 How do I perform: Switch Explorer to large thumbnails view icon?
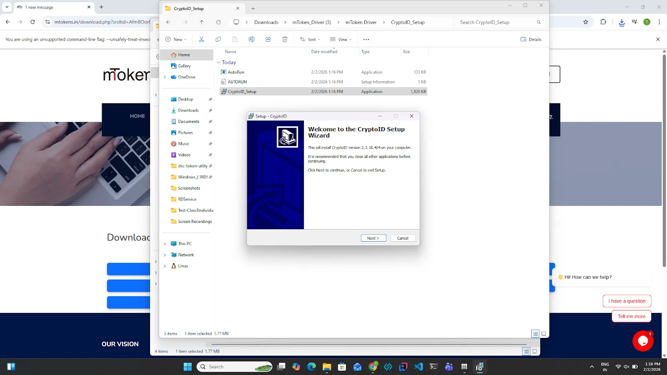pyautogui.click(x=544, y=334)
